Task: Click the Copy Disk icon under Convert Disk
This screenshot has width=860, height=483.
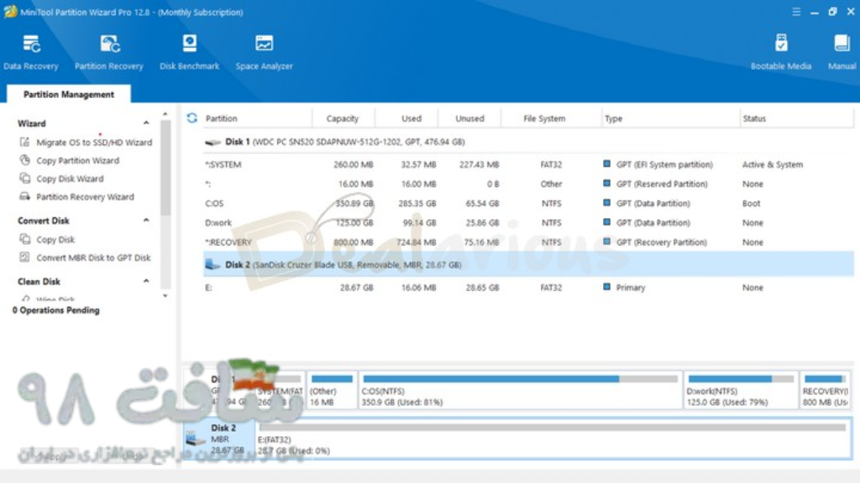Action: pos(24,239)
